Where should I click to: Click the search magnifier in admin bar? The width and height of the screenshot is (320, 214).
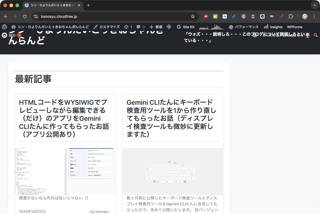coord(316,35)
